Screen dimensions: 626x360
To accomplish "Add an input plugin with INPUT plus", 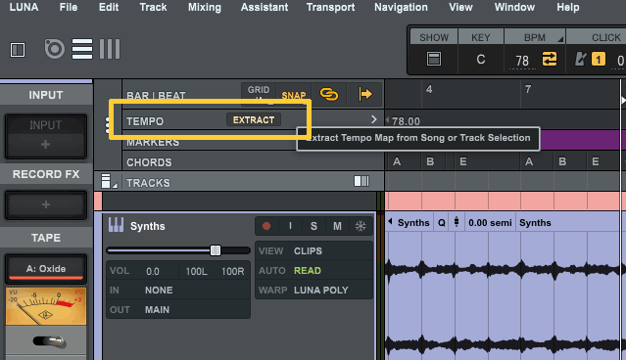I will (45, 144).
